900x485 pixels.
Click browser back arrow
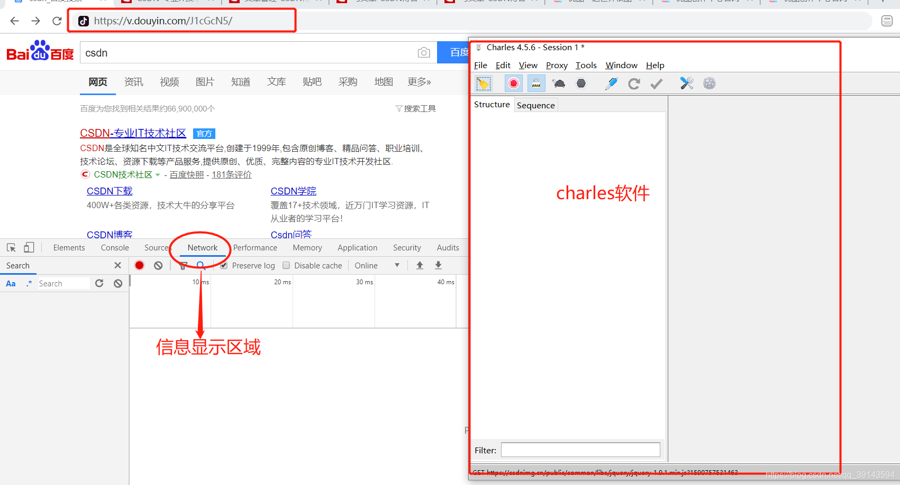(14, 21)
